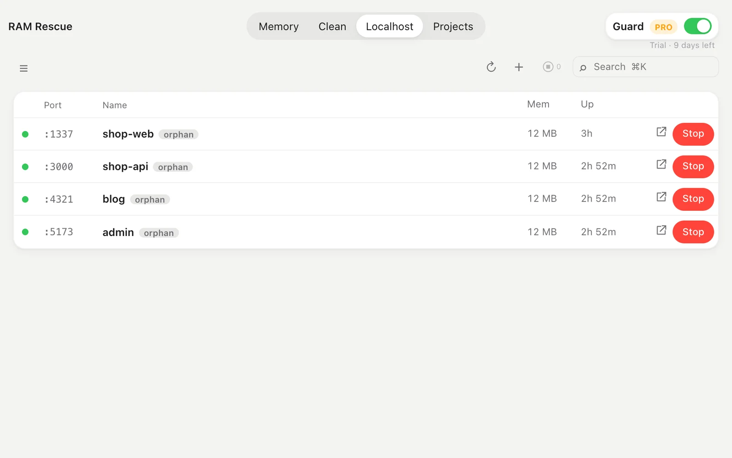Click the refresh icon
Image resolution: width=732 pixels, height=458 pixels.
[x=491, y=67]
